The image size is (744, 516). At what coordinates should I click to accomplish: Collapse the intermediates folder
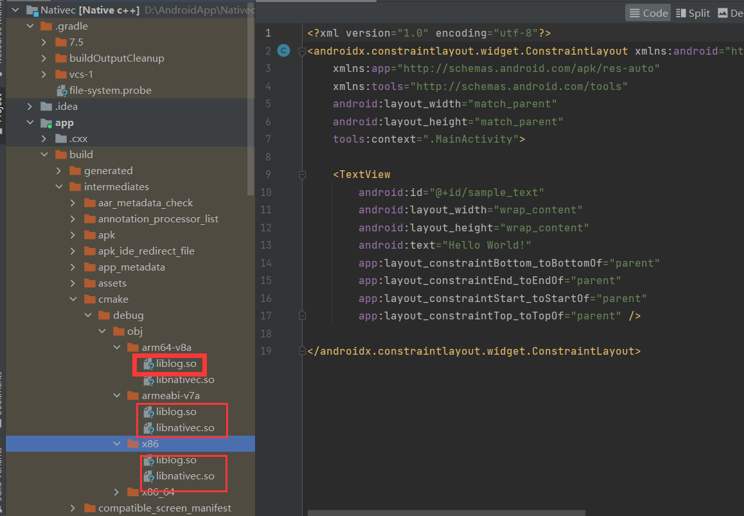coord(59,187)
